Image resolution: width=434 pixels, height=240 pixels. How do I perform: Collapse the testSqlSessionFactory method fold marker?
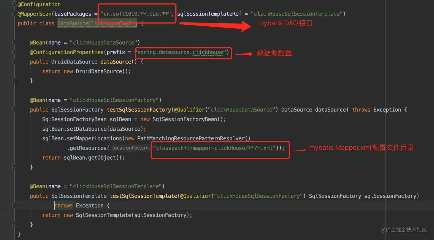15,110
